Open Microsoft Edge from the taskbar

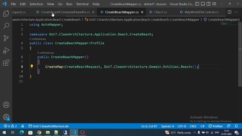click(x=22, y=133)
